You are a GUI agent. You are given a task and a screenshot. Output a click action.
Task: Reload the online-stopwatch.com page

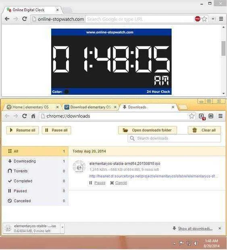[24, 19]
